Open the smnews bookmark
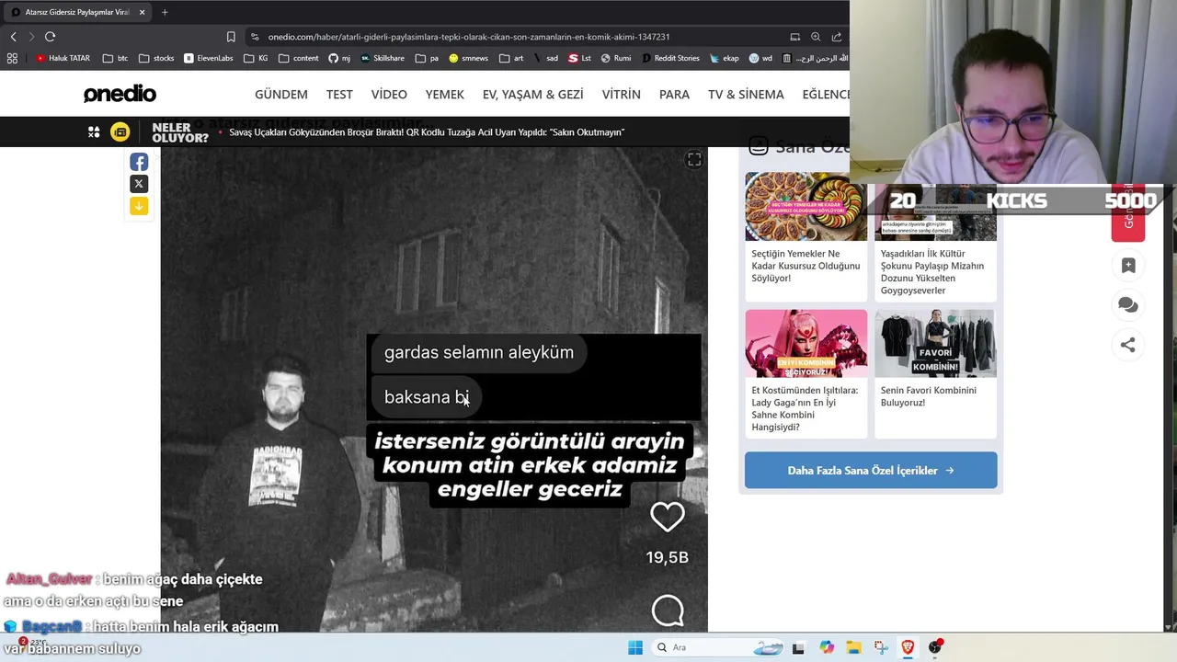The width and height of the screenshot is (1177, 662). [x=468, y=58]
